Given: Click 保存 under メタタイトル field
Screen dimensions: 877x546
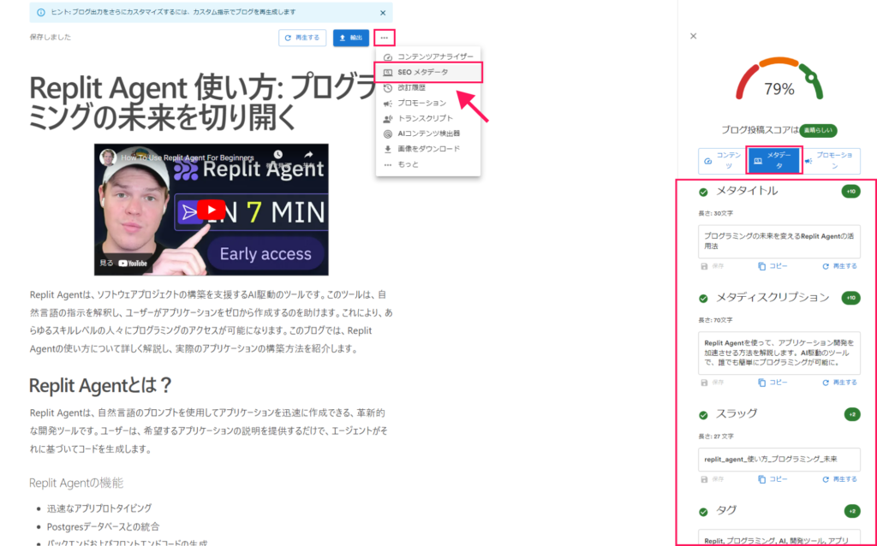Looking at the screenshot, I should [713, 266].
